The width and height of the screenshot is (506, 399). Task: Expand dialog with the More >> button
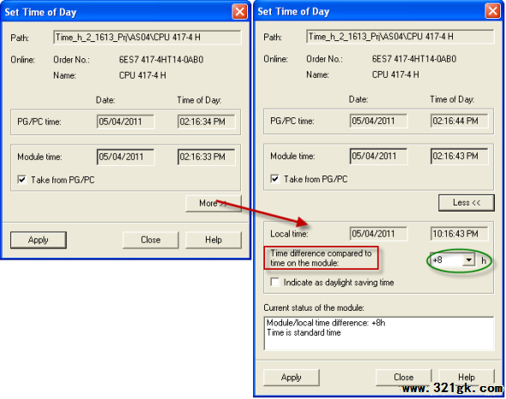click(x=214, y=204)
